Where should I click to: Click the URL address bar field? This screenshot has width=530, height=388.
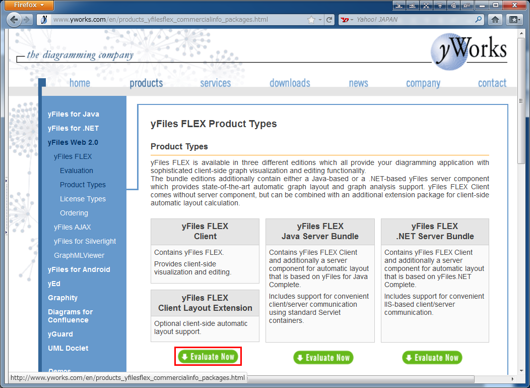click(x=179, y=20)
